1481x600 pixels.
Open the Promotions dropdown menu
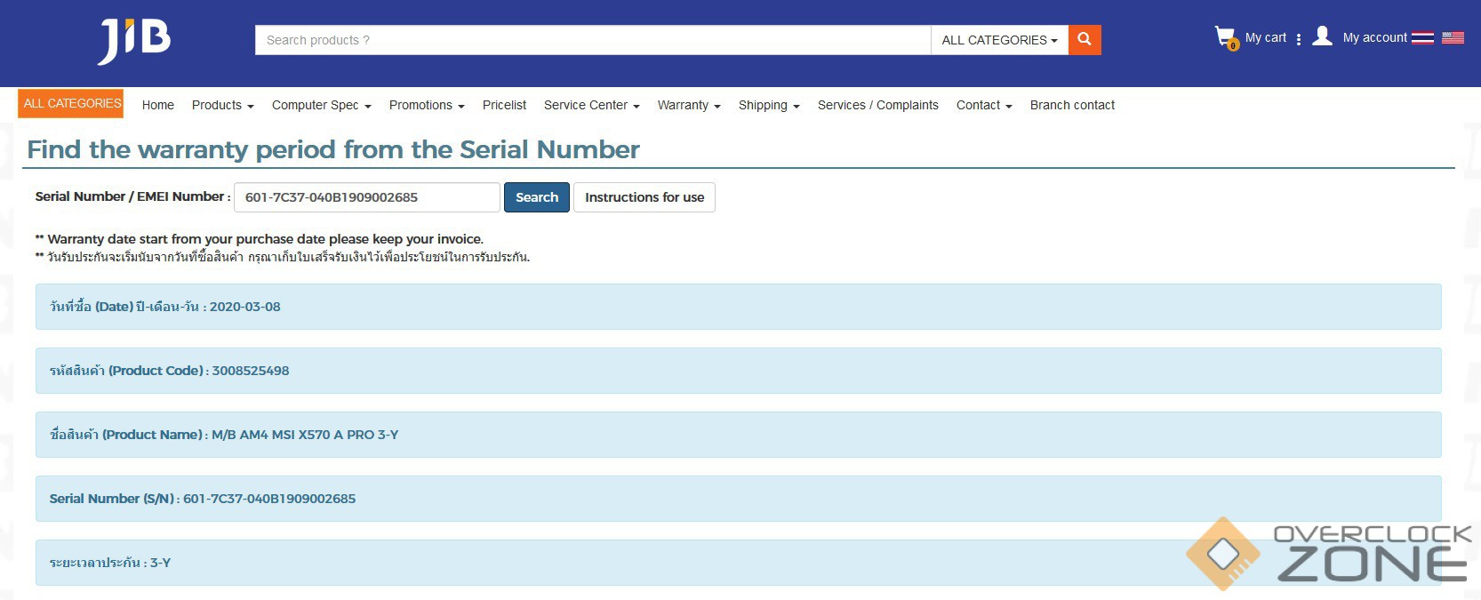point(427,105)
